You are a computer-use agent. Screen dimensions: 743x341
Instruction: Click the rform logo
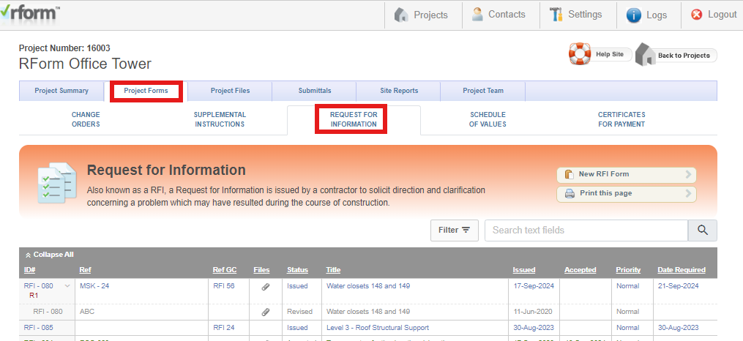pos(30,14)
